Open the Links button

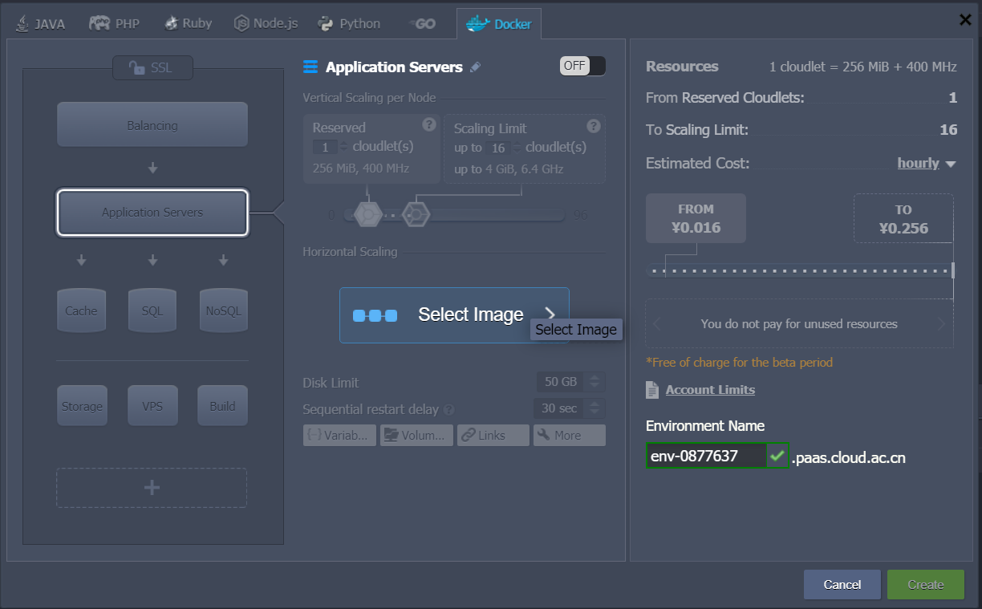(x=493, y=435)
